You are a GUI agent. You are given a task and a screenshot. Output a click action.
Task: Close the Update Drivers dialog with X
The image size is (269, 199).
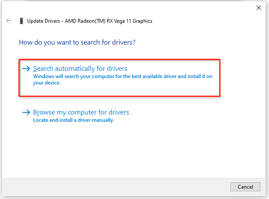point(259,8)
